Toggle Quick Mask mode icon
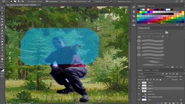This screenshot has width=185, height=104. pyautogui.click(x=2, y=73)
